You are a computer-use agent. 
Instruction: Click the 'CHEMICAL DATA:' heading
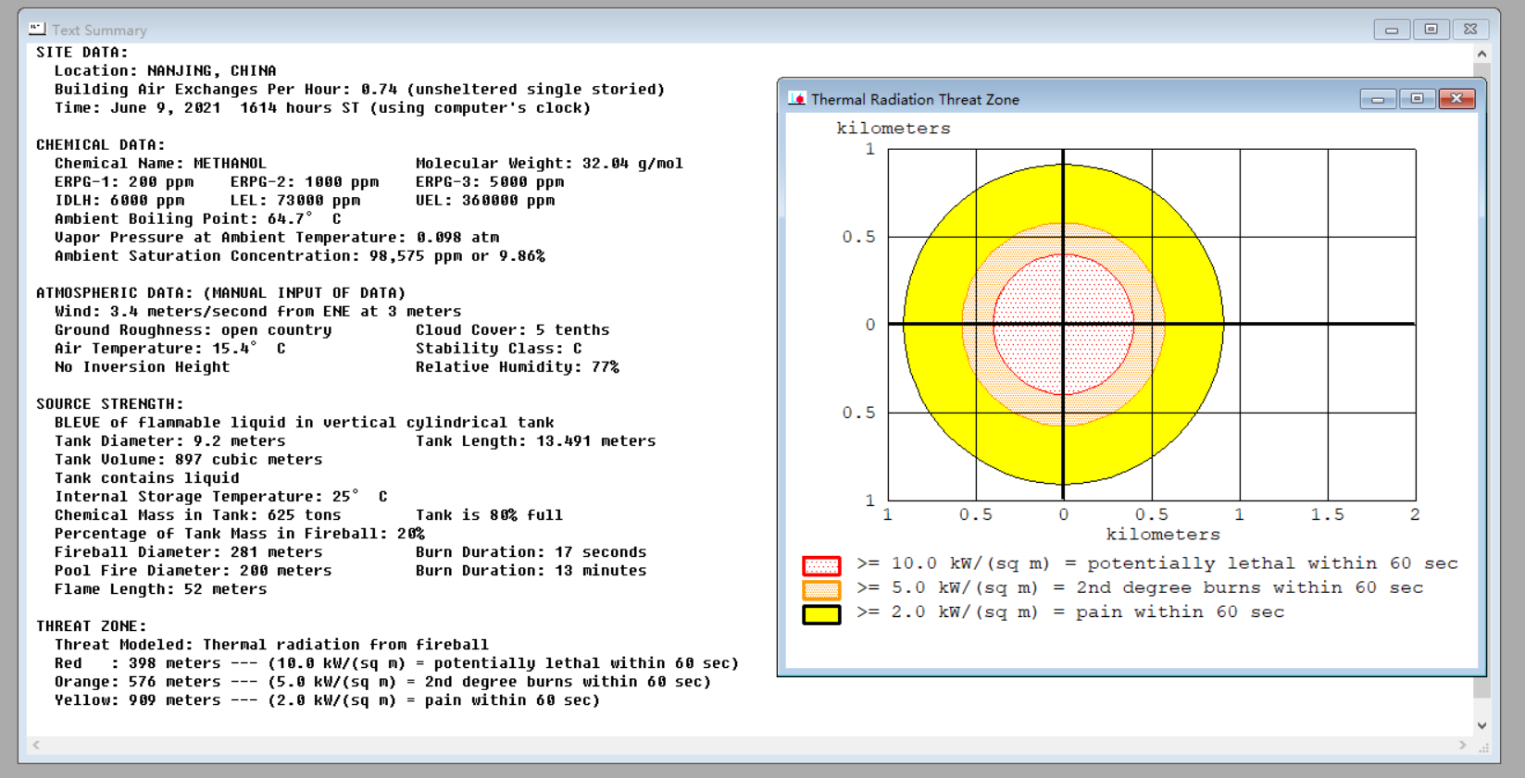click(x=101, y=145)
